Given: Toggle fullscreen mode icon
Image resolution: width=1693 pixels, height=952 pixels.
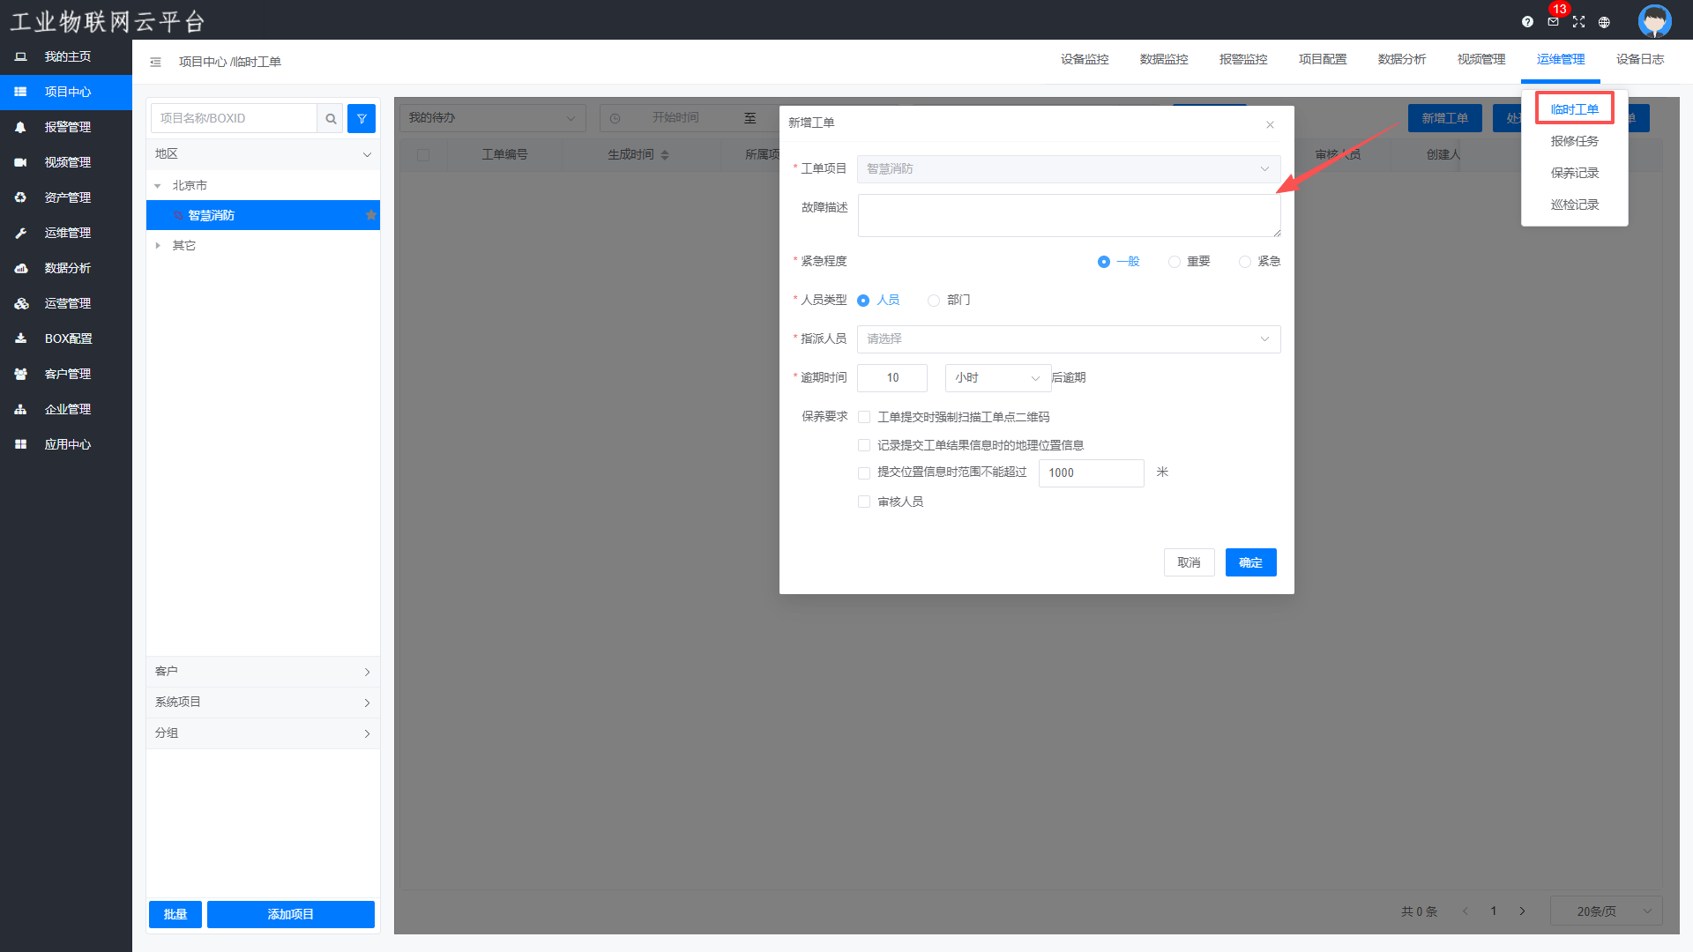Looking at the screenshot, I should (1578, 22).
